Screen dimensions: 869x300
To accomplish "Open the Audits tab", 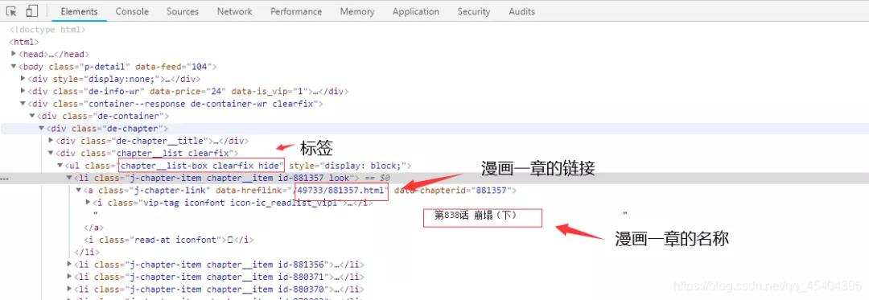I will click(521, 11).
